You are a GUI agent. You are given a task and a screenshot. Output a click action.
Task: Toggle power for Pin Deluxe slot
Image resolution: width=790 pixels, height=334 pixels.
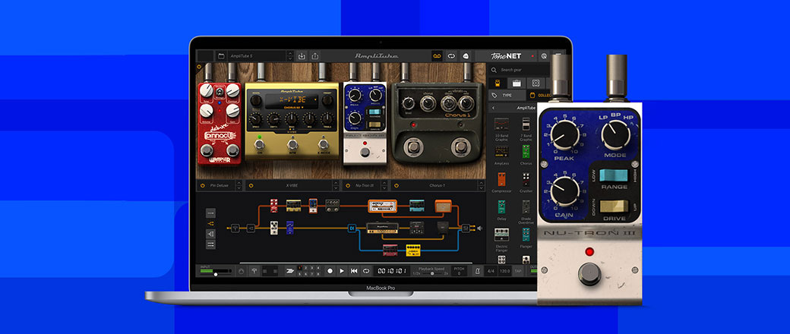coord(203,185)
